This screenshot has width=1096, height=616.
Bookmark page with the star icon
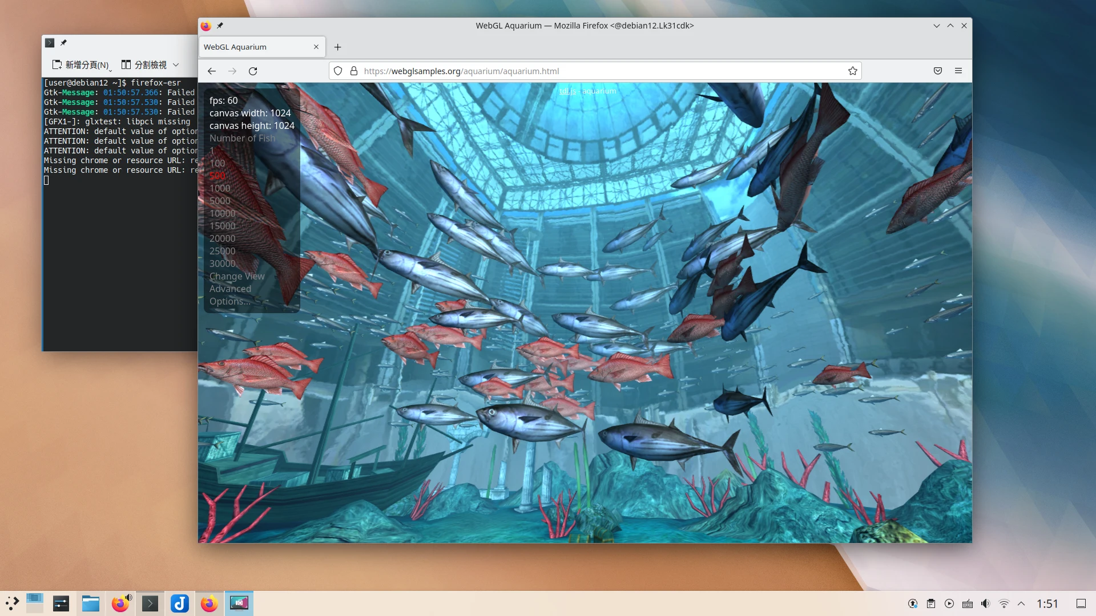(x=852, y=71)
